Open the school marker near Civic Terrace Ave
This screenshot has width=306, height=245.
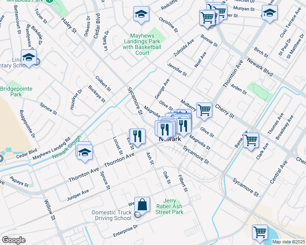(x=270, y=13)
